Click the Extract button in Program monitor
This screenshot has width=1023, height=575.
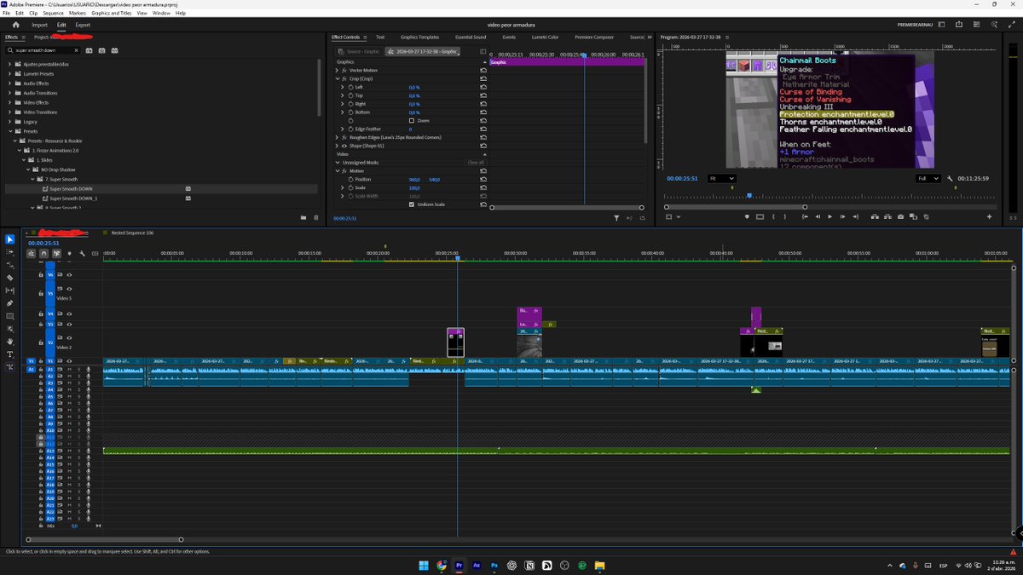[x=888, y=217]
